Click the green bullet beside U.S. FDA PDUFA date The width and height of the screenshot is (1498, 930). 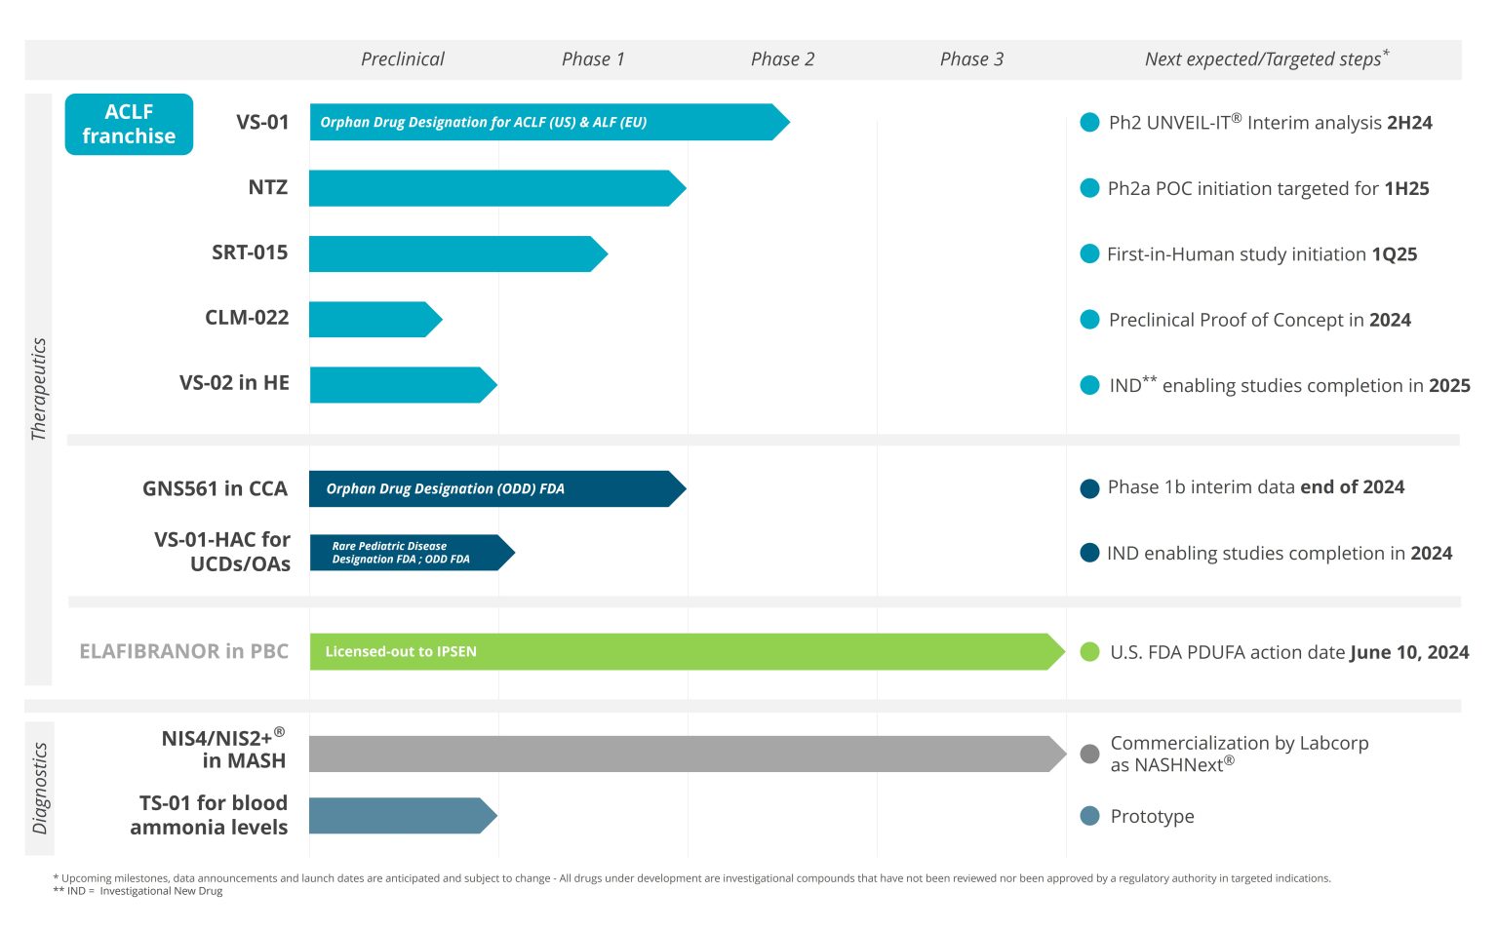click(1089, 652)
